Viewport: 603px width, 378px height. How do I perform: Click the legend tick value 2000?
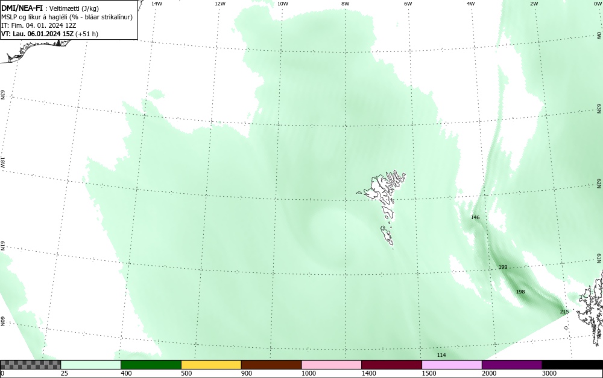[489, 373]
